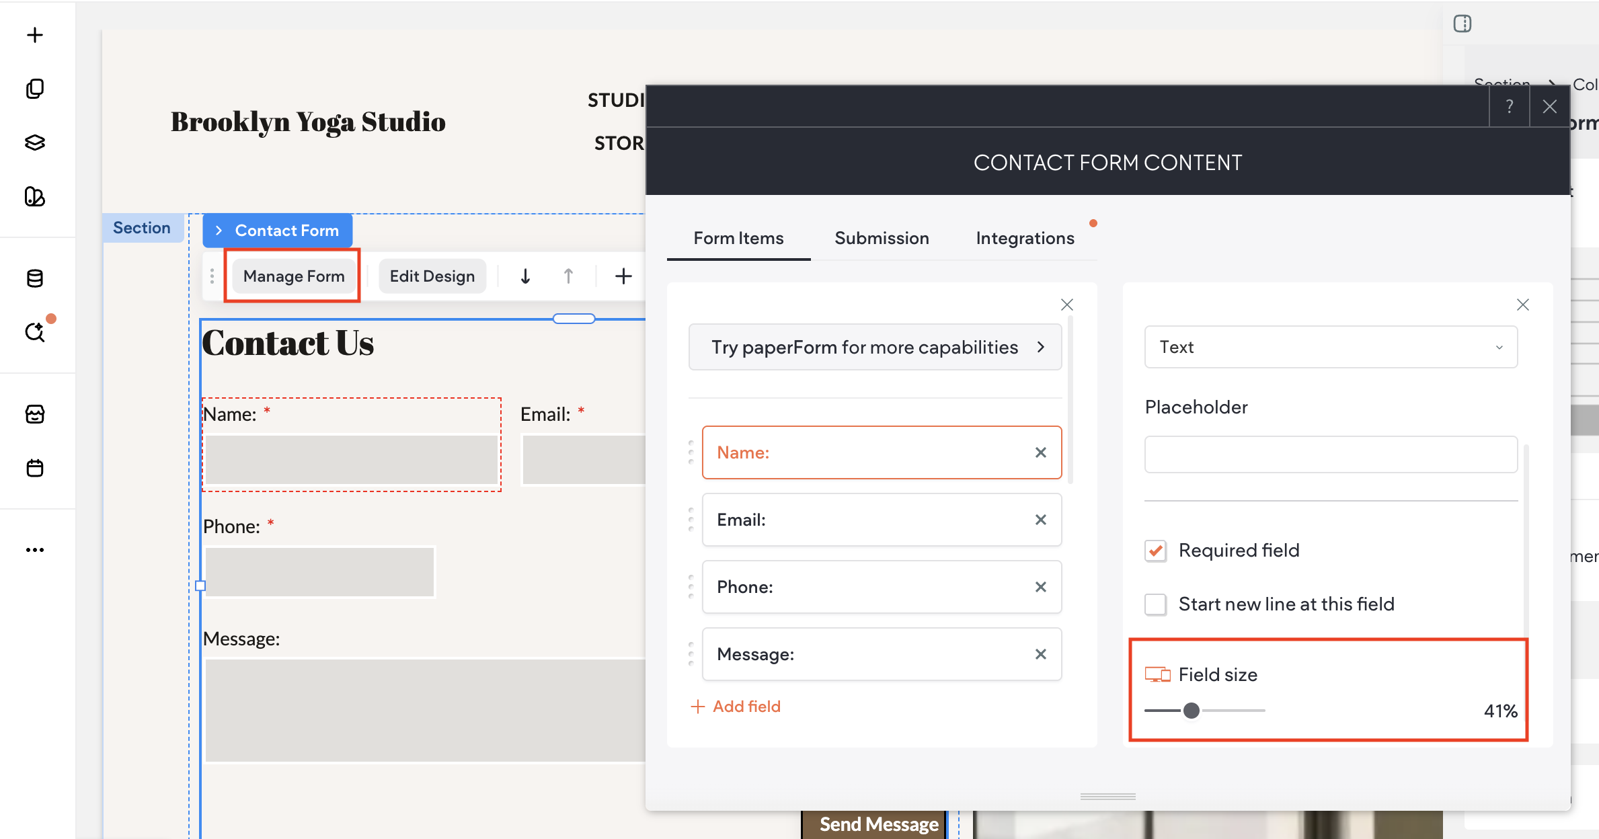This screenshot has height=839, width=1599.
Task: Click the plus icon in Contact Form toolbar
Action: 623,276
